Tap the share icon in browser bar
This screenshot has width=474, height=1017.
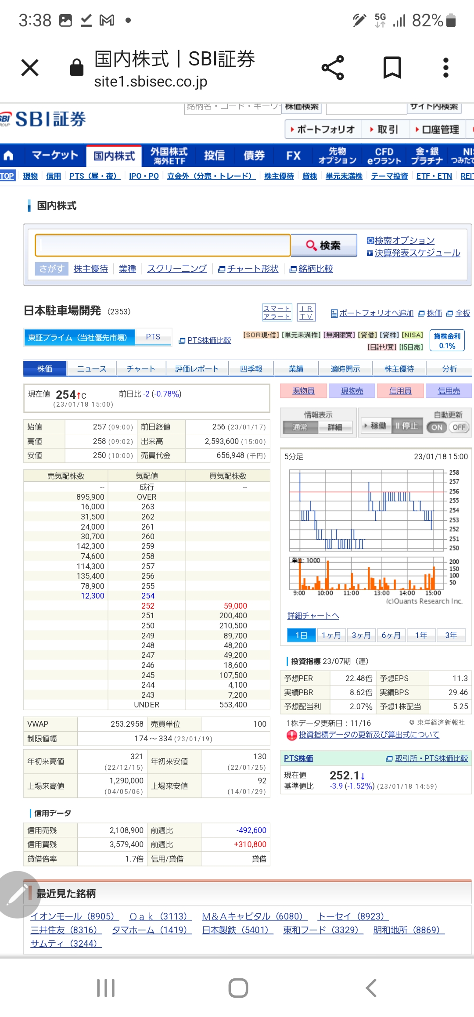[333, 68]
